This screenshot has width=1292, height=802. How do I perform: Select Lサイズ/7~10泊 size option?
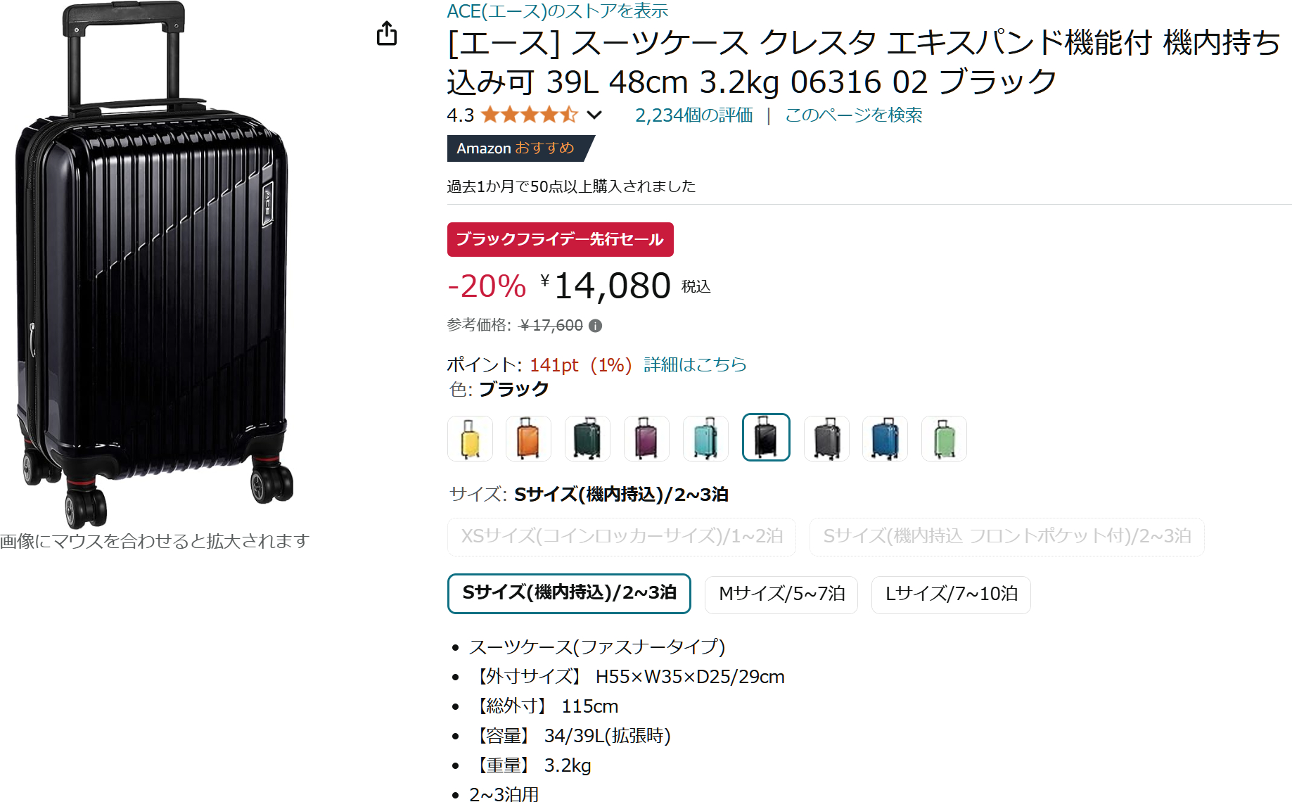coord(951,594)
